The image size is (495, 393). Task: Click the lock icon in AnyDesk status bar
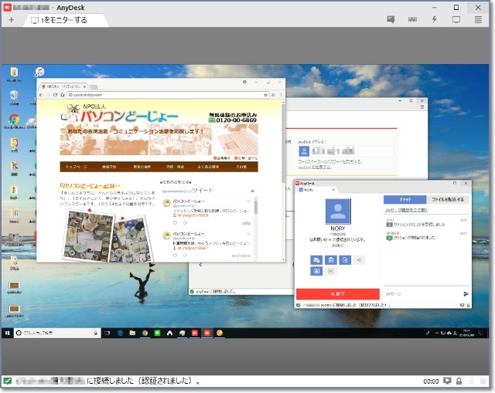pos(459,381)
